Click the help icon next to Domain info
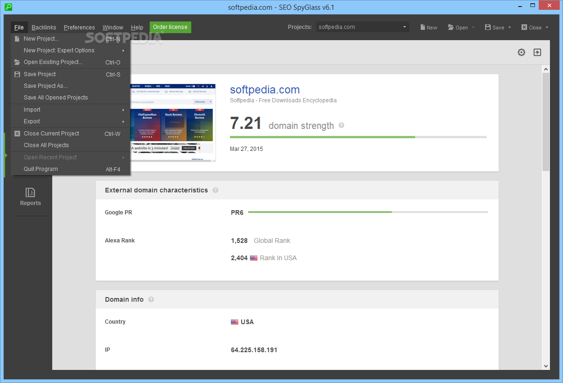Viewport: 563px width, 383px height. point(151,299)
